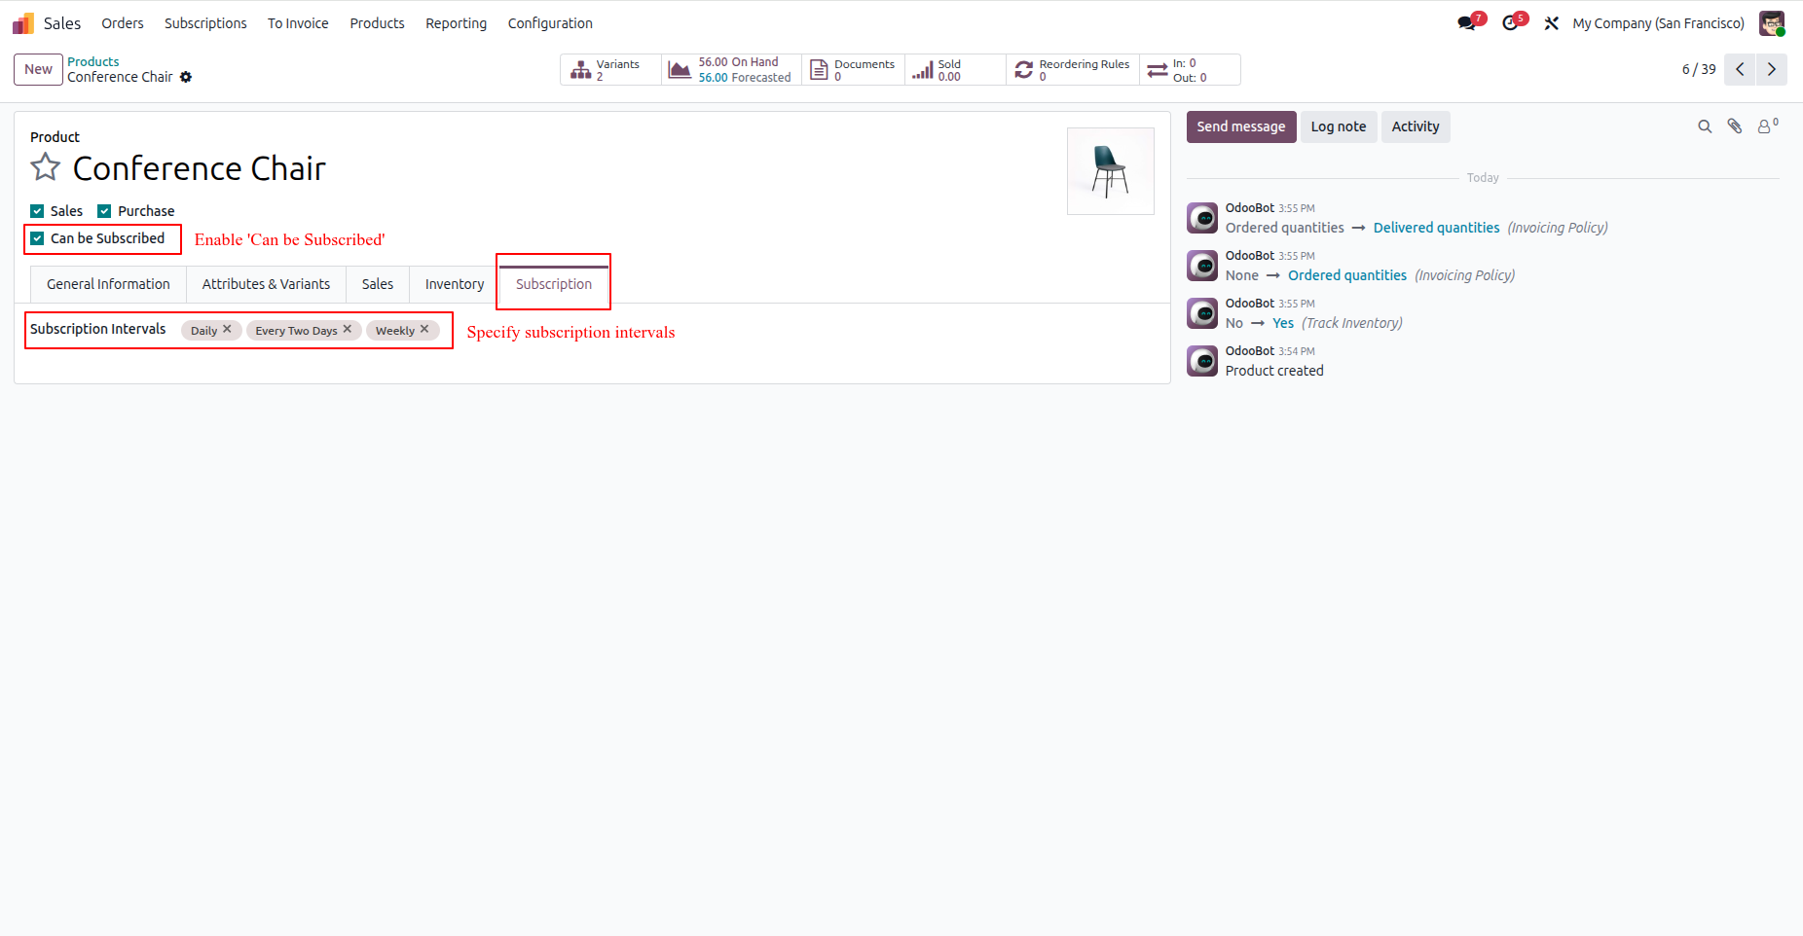The height and width of the screenshot is (936, 1803).
Task: Edit the Conference Chair name field
Action: click(x=200, y=168)
